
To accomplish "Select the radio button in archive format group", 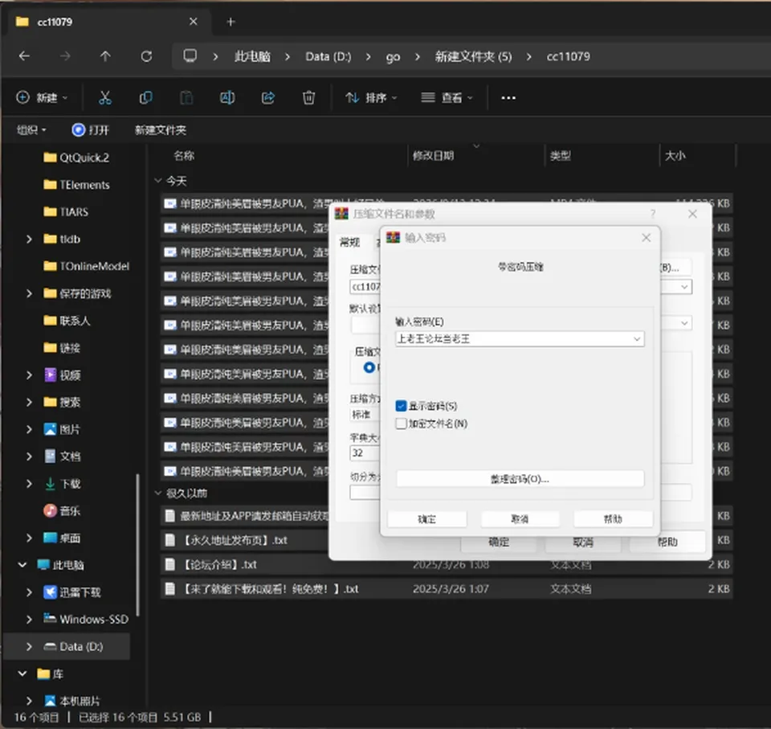I will click(369, 367).
